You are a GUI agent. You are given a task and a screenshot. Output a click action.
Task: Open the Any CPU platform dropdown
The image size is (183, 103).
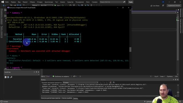47,5
